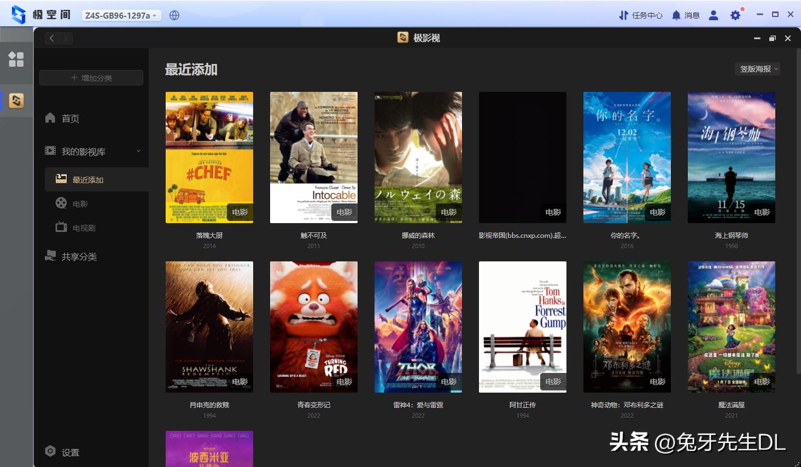Click the 触不可及 title text

pos(314,235)
